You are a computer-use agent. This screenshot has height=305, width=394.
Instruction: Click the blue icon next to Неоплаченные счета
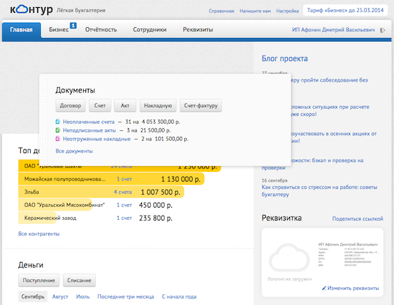(58, 122)
